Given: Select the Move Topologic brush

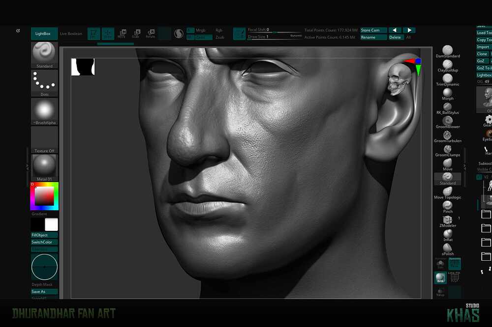Looking at the screenshot, I should click(448, 193).
